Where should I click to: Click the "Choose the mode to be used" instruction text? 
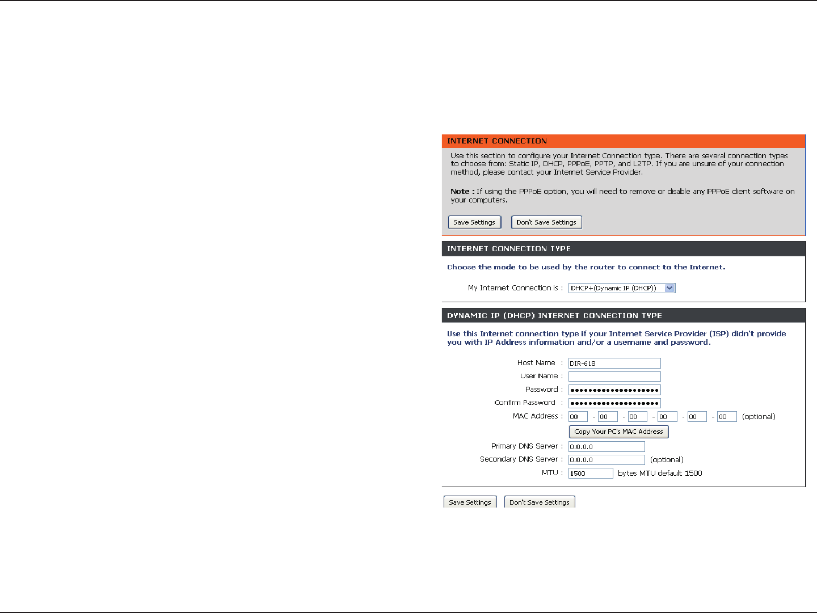[x=586, y=267]
